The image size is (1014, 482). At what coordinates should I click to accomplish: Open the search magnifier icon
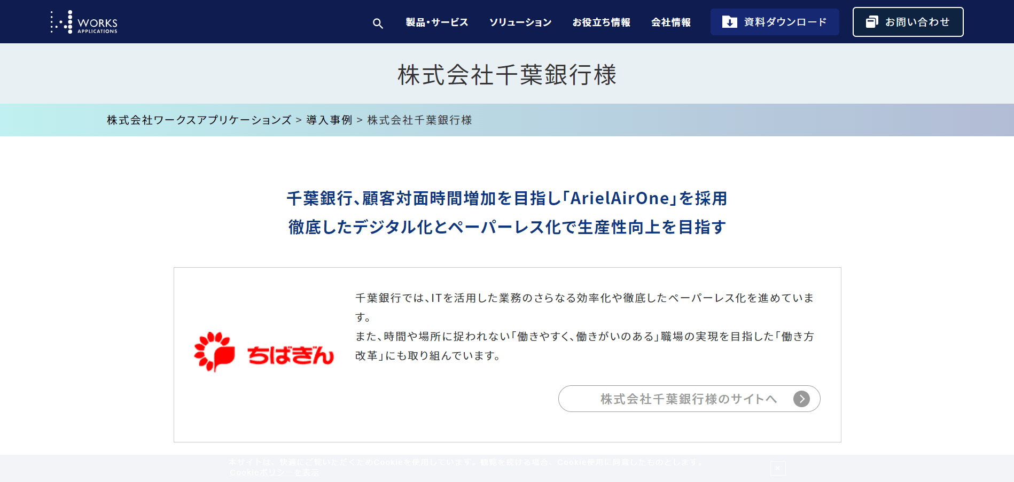(x=378, y=23)
